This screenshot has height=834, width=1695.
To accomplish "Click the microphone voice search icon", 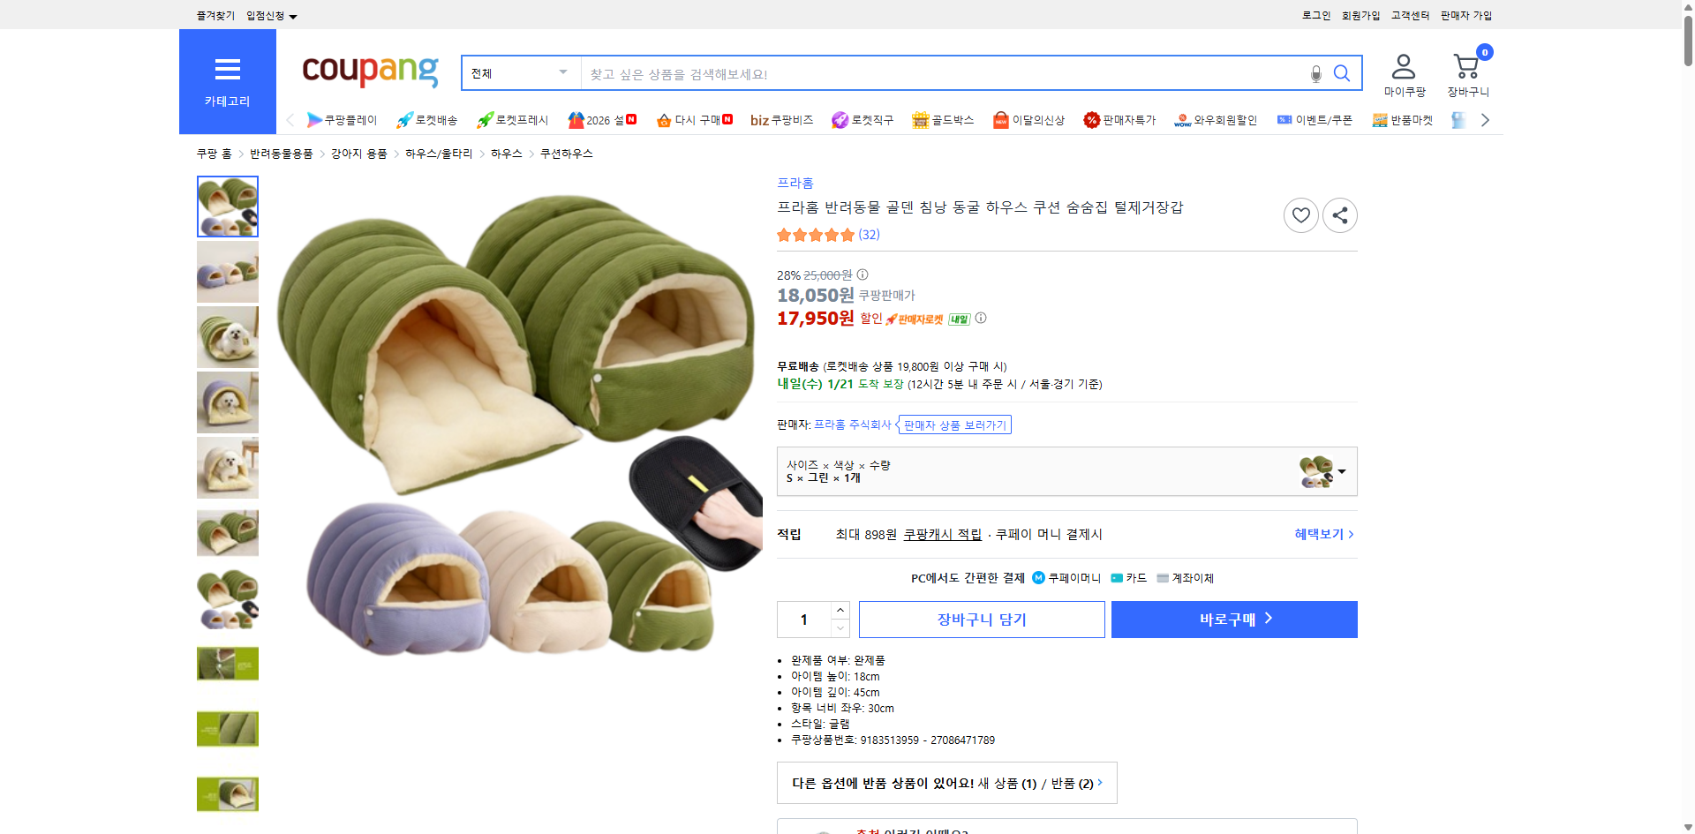I will [x=1315, y=73].
